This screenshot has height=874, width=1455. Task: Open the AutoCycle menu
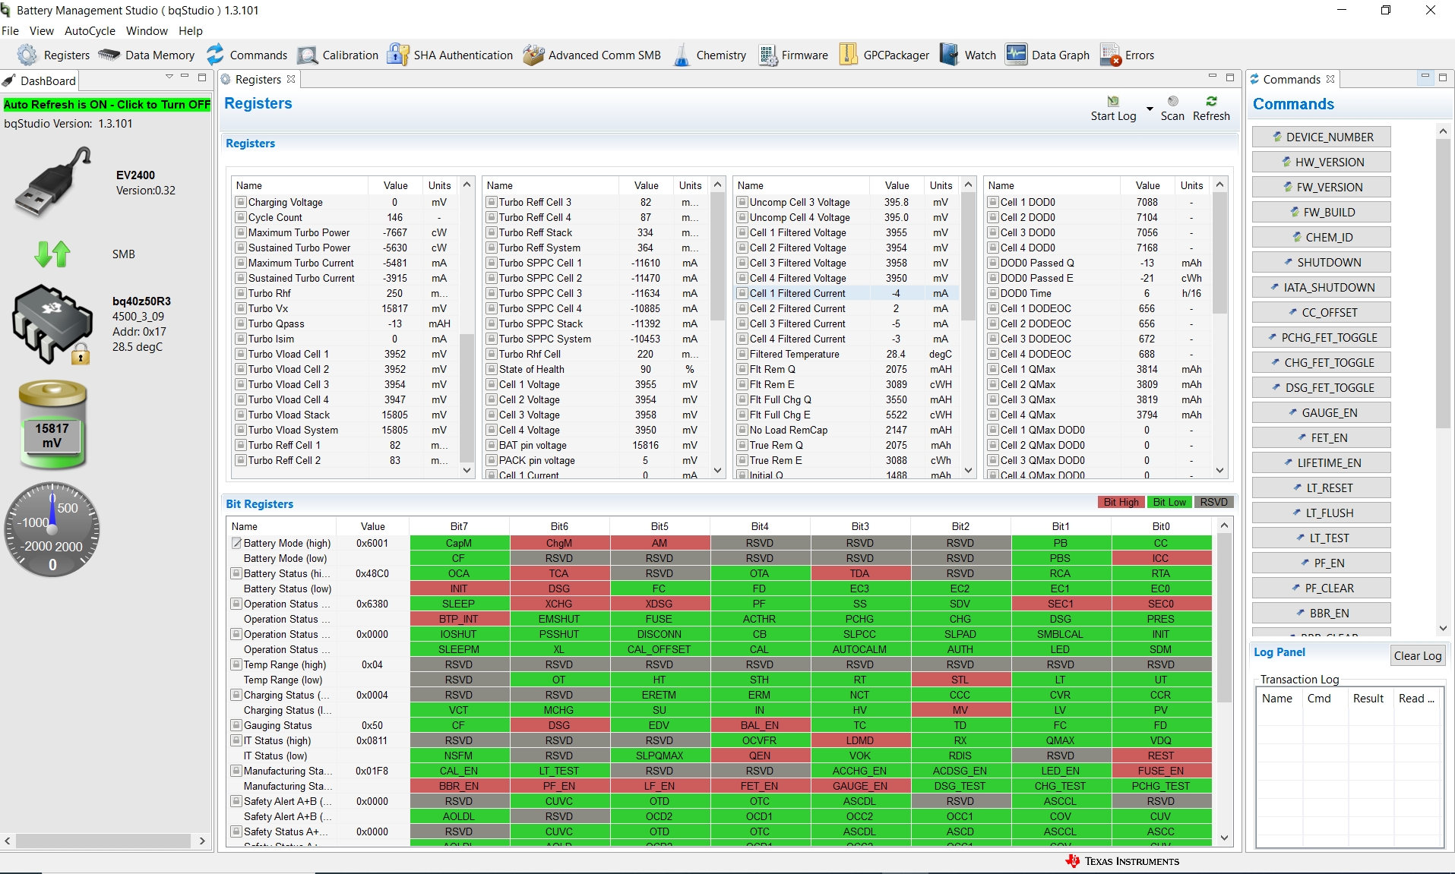pyautogui.click(x=90, y=31)
